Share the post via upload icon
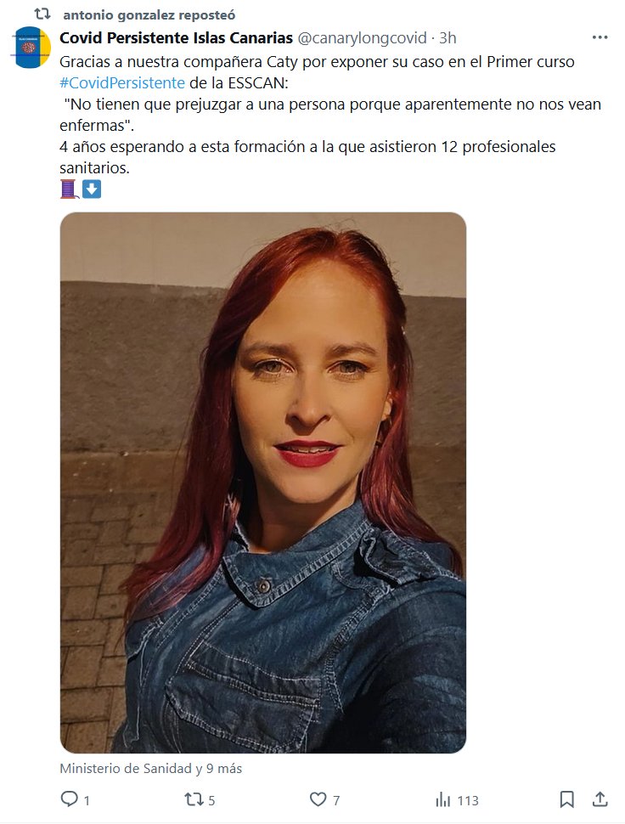Screen dimensions: 625x824 point(600,799)
